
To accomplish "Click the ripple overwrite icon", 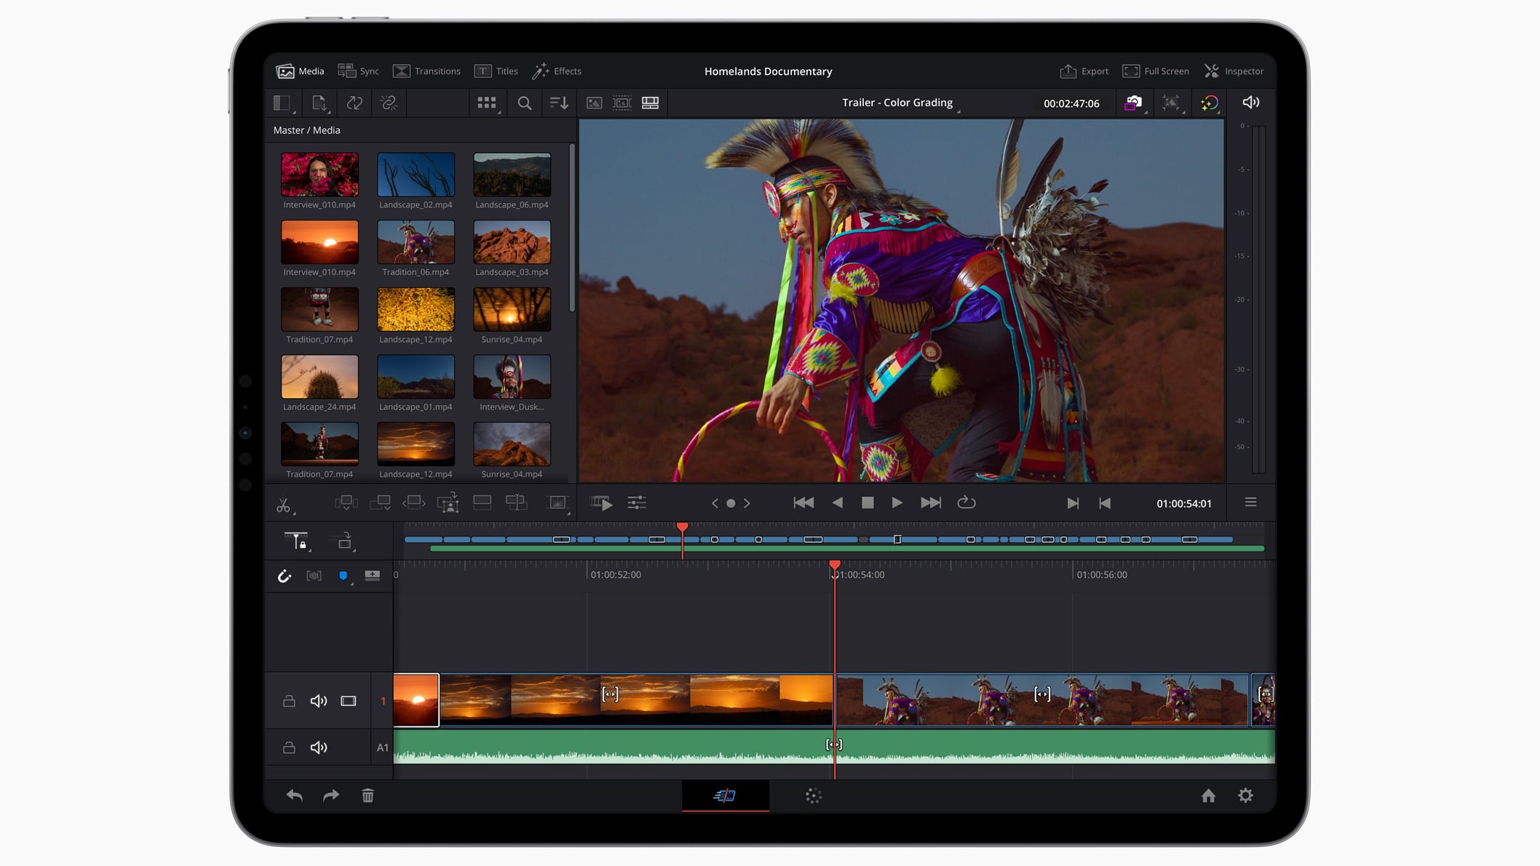I will pos(414,503).
